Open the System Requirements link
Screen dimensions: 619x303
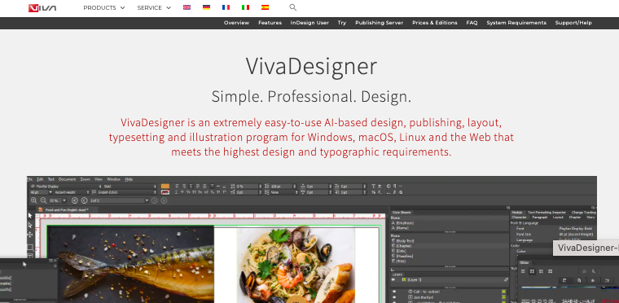click(x=516, y=23)
